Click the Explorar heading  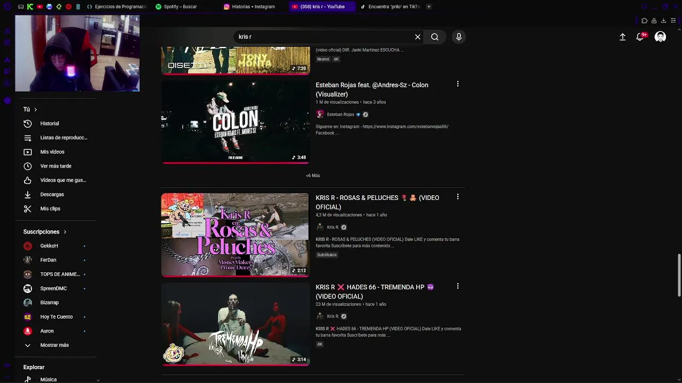click(x=34, y=367)
